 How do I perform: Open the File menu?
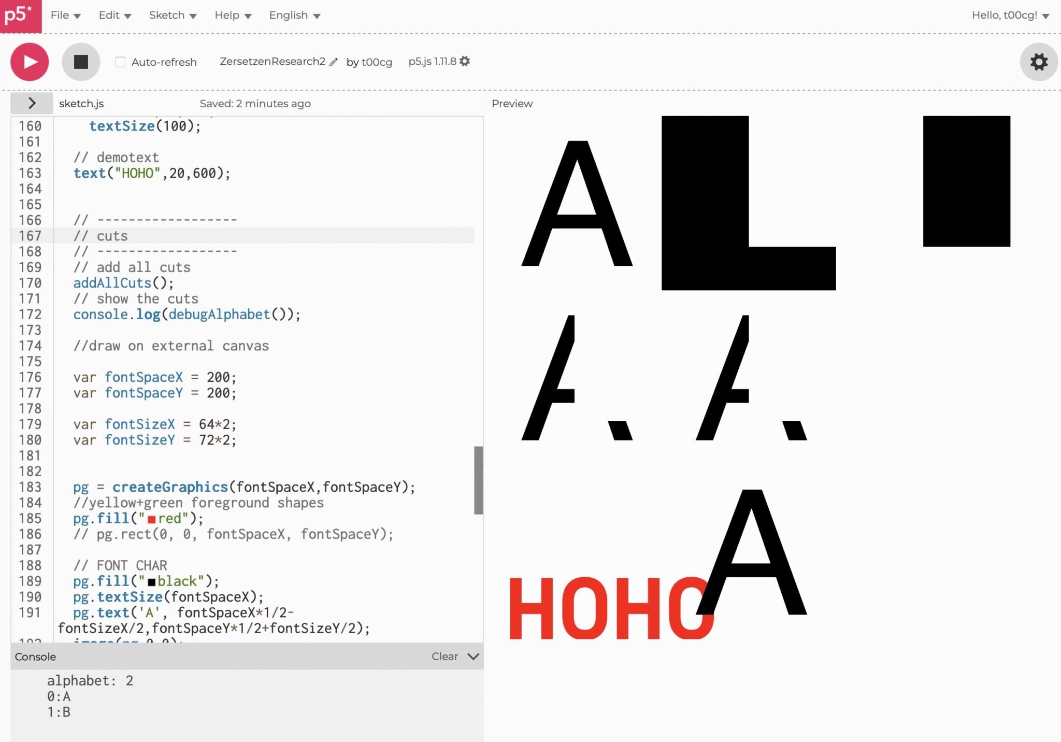pyautogui.click(x=65, y=16)
